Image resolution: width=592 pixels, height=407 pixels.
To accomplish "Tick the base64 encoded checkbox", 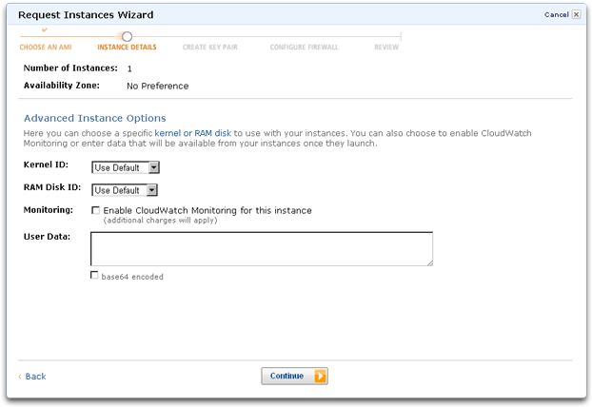I will tap(94, 276).
